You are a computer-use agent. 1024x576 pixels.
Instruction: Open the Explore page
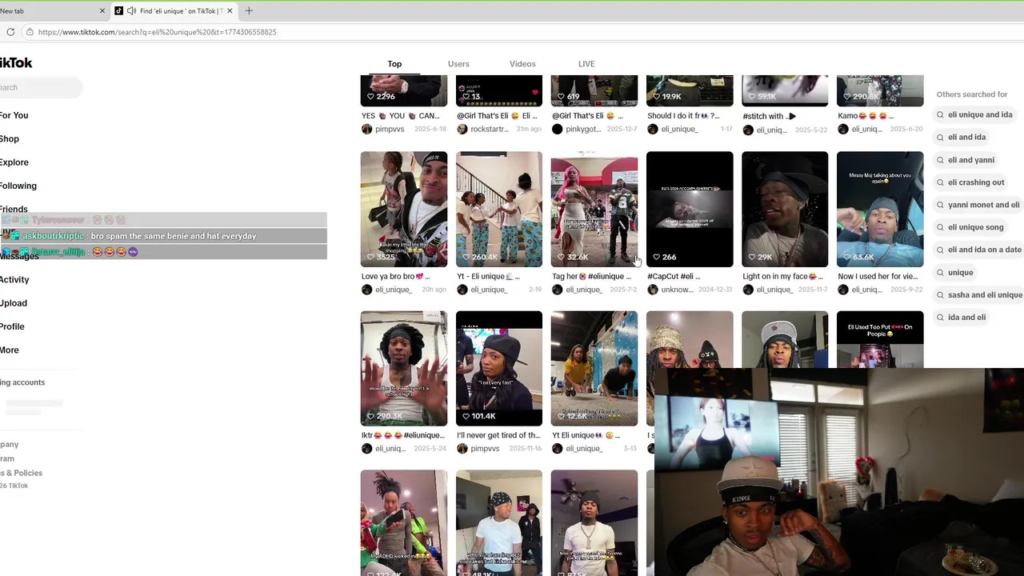pos(14,162)
